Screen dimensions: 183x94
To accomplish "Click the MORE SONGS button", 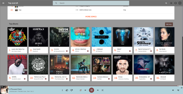I will [91, 16].
